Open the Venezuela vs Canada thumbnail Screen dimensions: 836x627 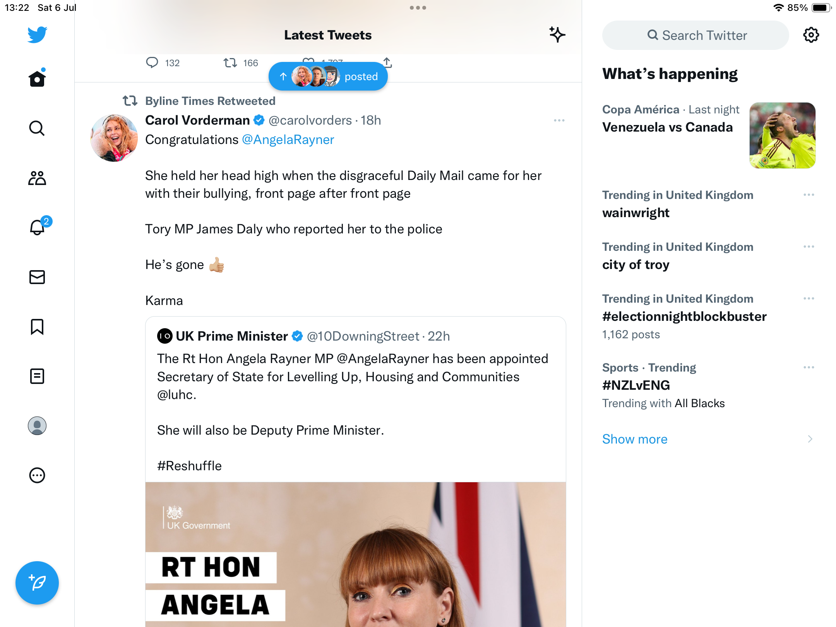point(782,135)
